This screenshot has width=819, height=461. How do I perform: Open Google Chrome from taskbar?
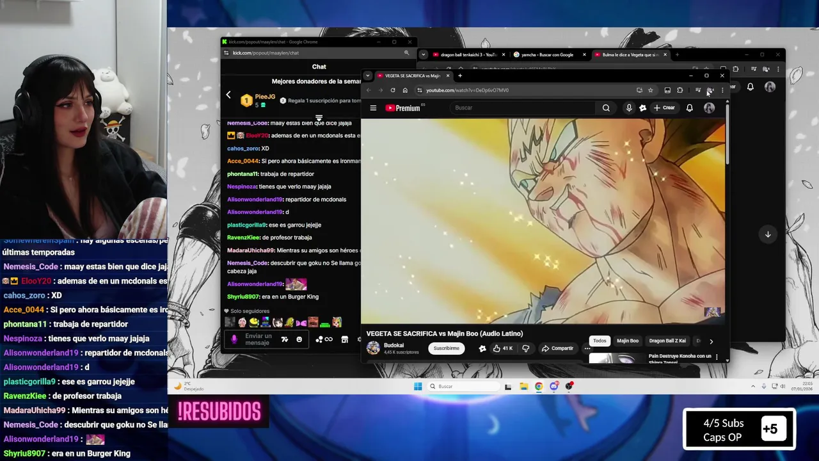[x=539, y=386]
